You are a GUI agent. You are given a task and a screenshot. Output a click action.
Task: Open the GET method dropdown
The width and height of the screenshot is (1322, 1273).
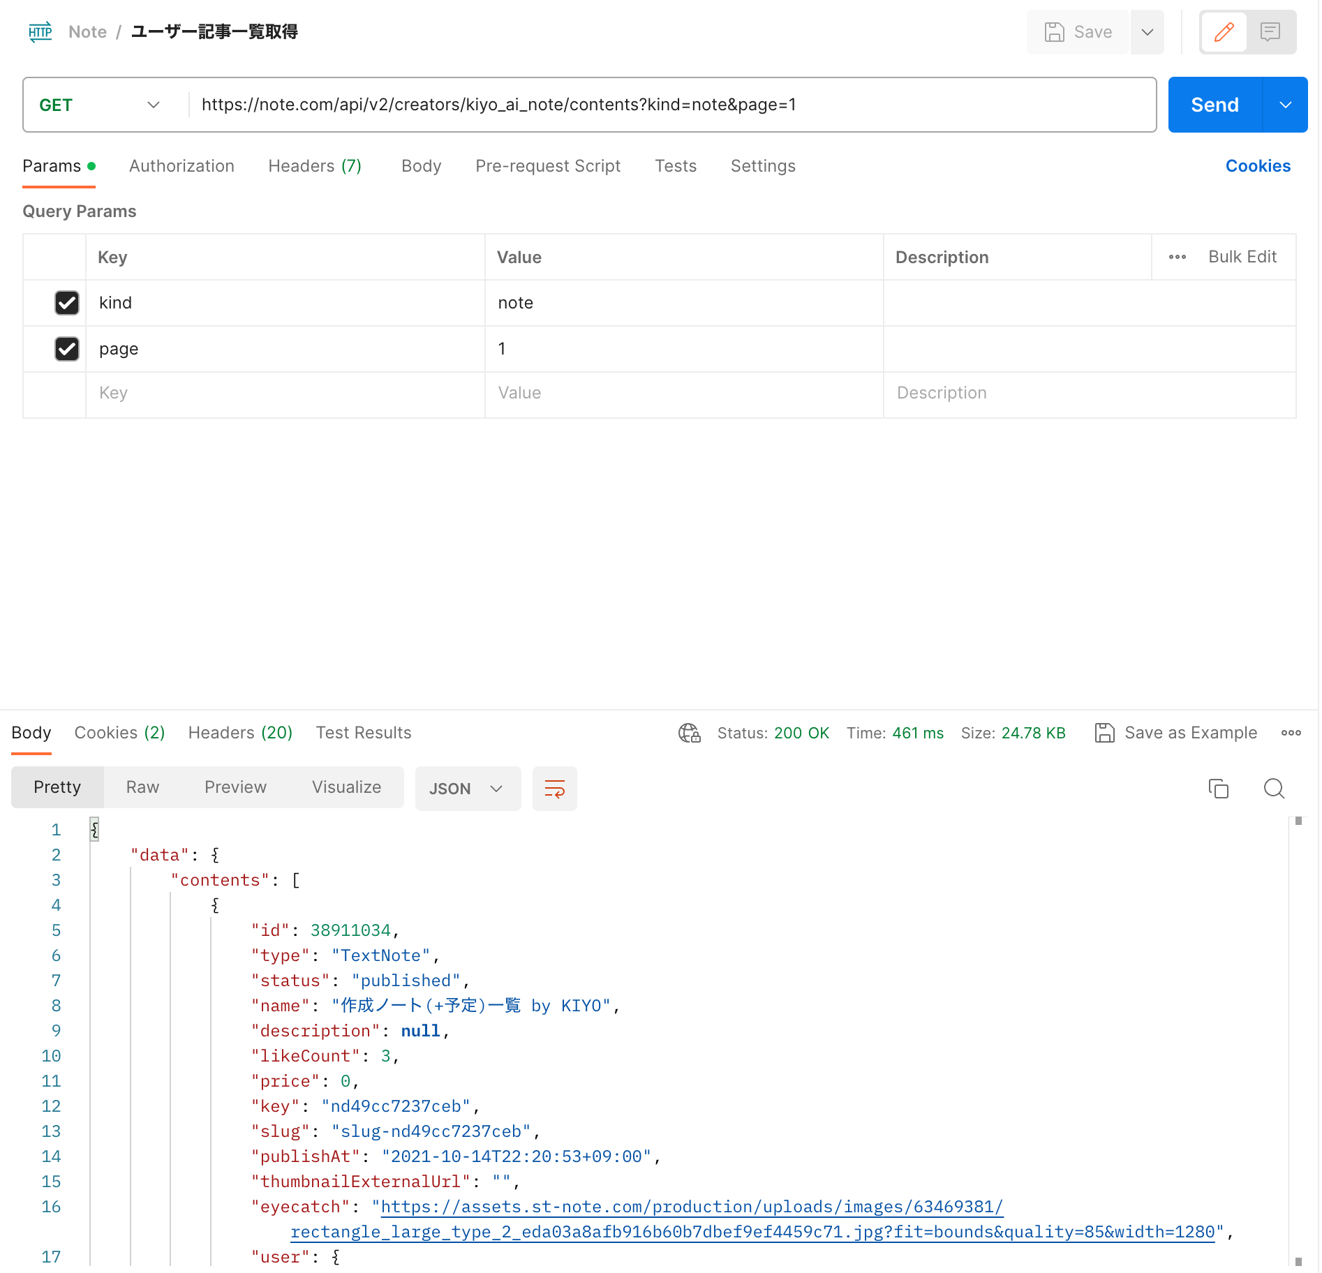pyautogui.click(x=100, y=105)
